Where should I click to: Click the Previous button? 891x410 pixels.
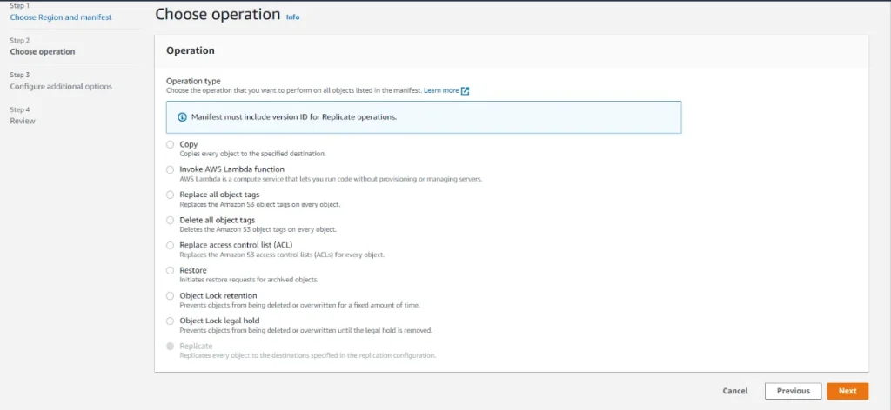pos(793,391)
